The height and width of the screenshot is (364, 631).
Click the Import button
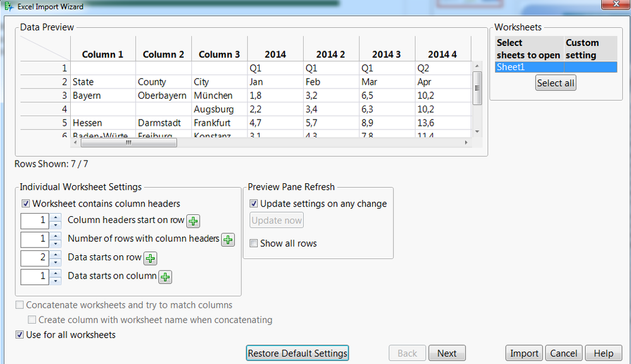(x=524, y=353)
